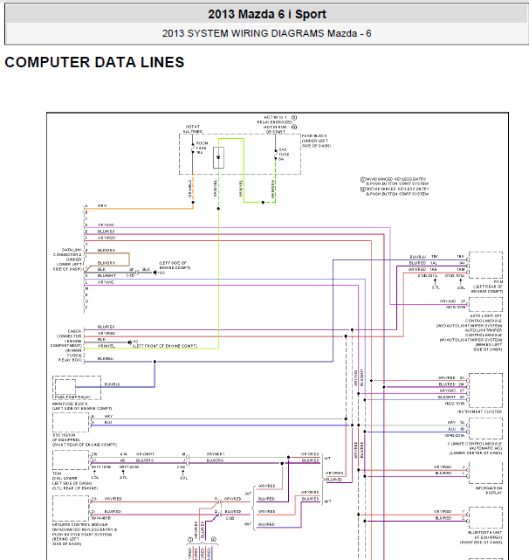This screenshot has width=529, height=560.
Task: Click the Bluetooth unit component box
Action: tap(485, 517)
